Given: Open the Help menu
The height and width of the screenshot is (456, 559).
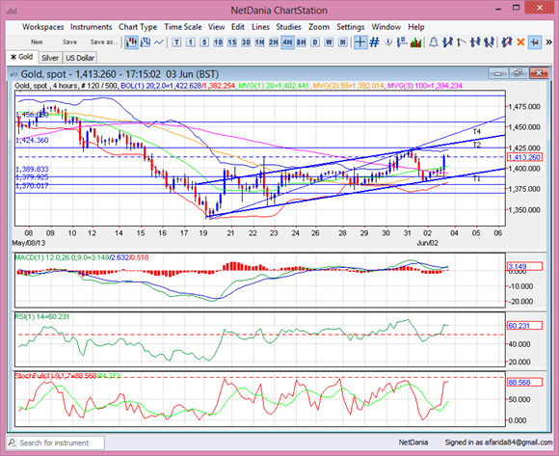Looking at the screenshot, I should coord(416,27).
